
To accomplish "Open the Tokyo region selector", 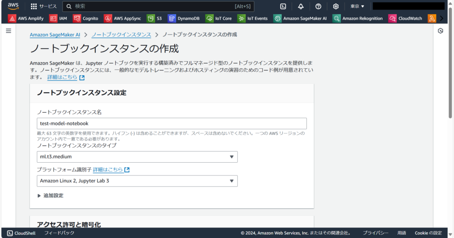I will pyautogui.click(x=357, y=6).
